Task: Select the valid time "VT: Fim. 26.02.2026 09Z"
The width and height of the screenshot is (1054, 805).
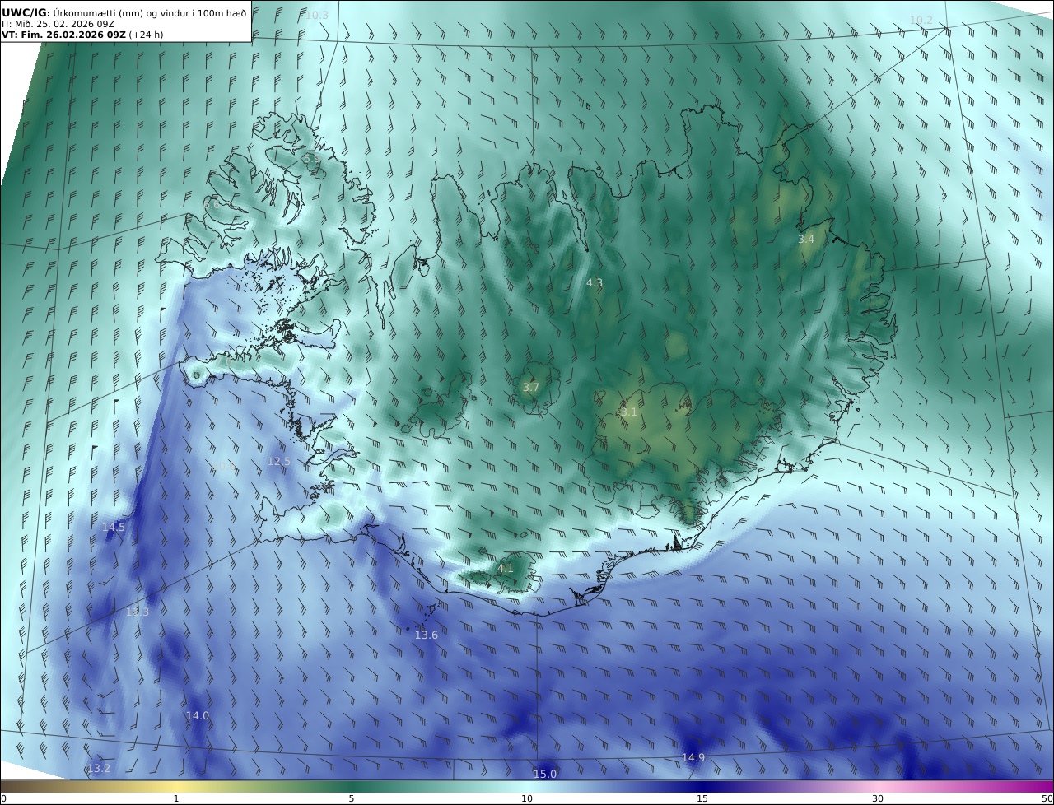Action: [x=63, y=35]
